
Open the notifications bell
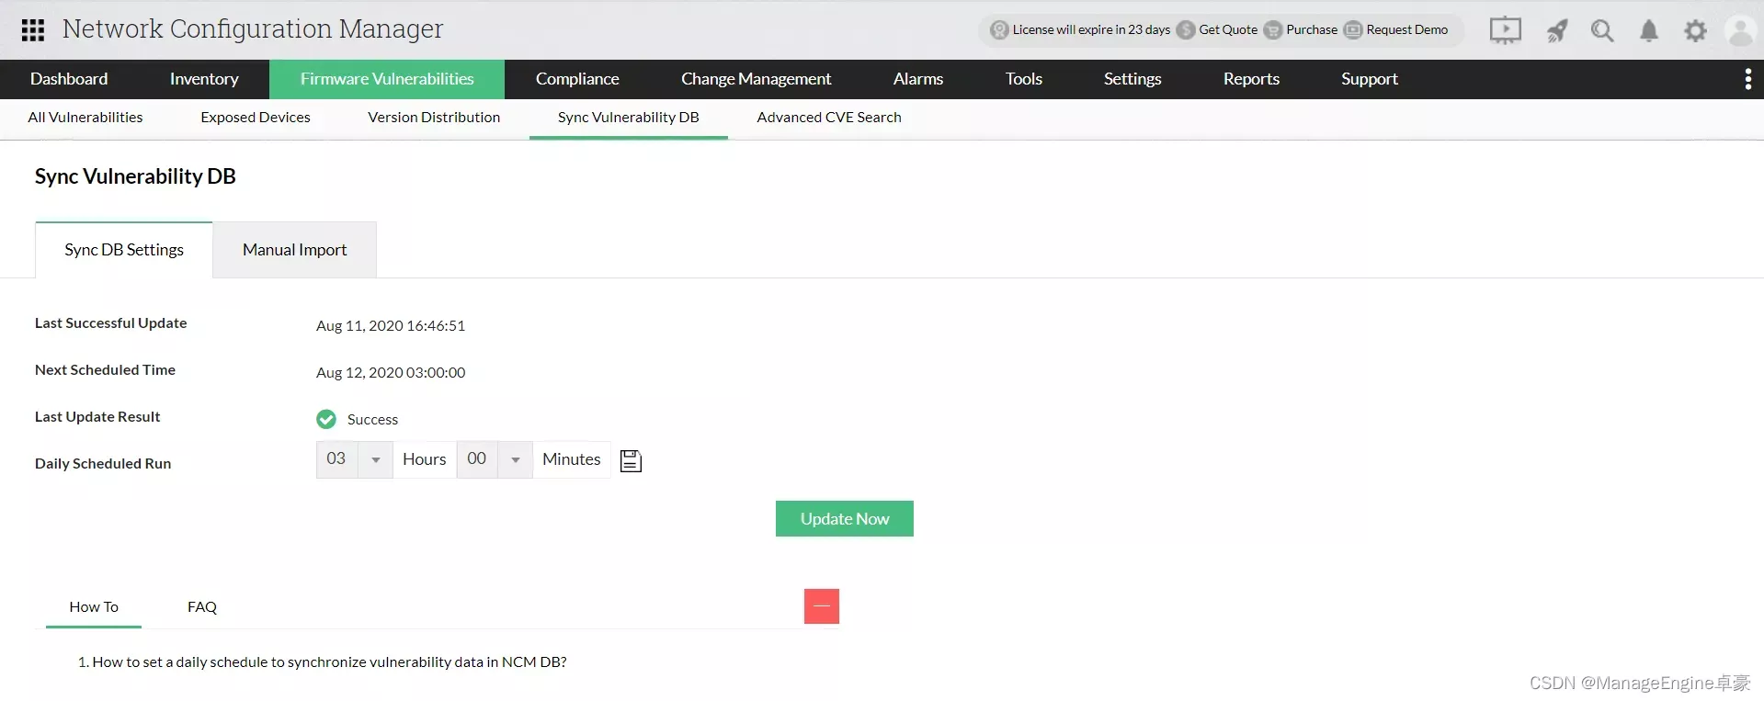[1649, 31]
